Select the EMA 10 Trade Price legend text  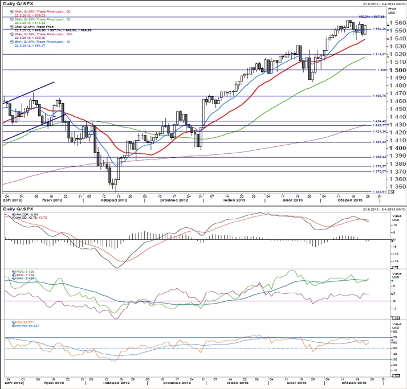point(42,42)
